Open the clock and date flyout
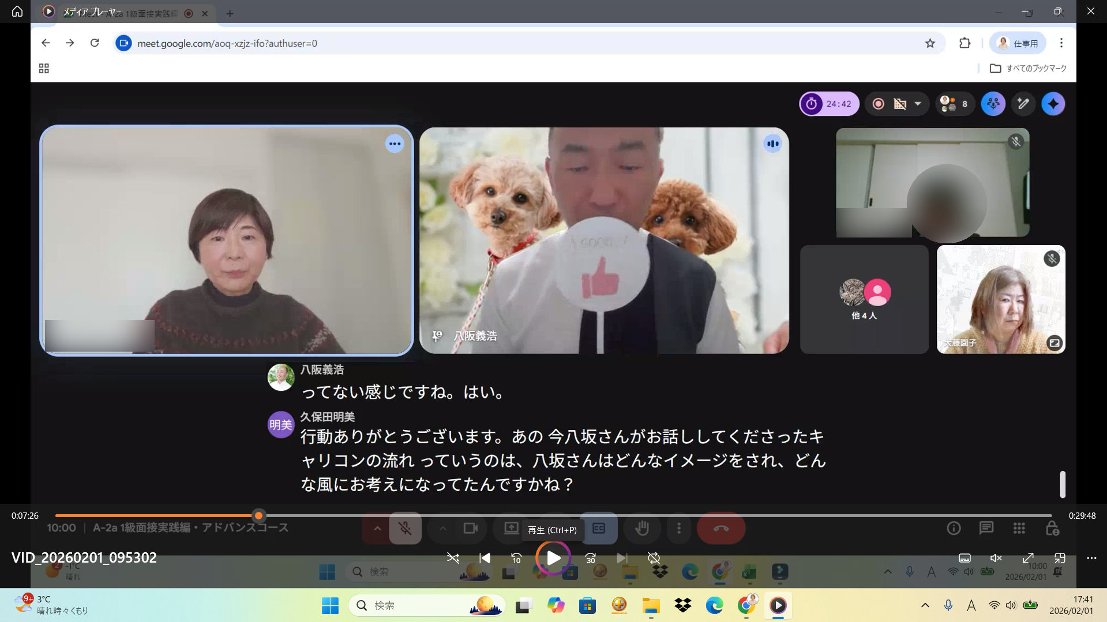The height and width of the screenshot is (622, 1107). [1071, 605]
